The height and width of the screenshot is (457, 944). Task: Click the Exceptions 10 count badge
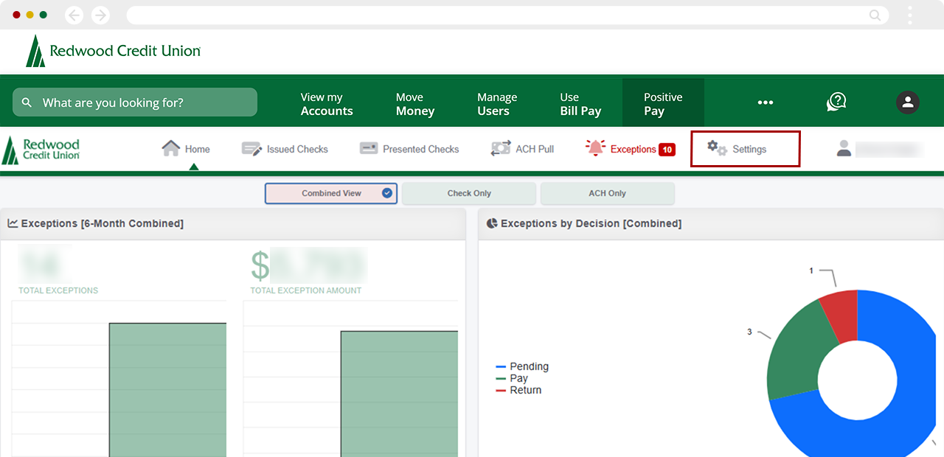tap(667, 150)
